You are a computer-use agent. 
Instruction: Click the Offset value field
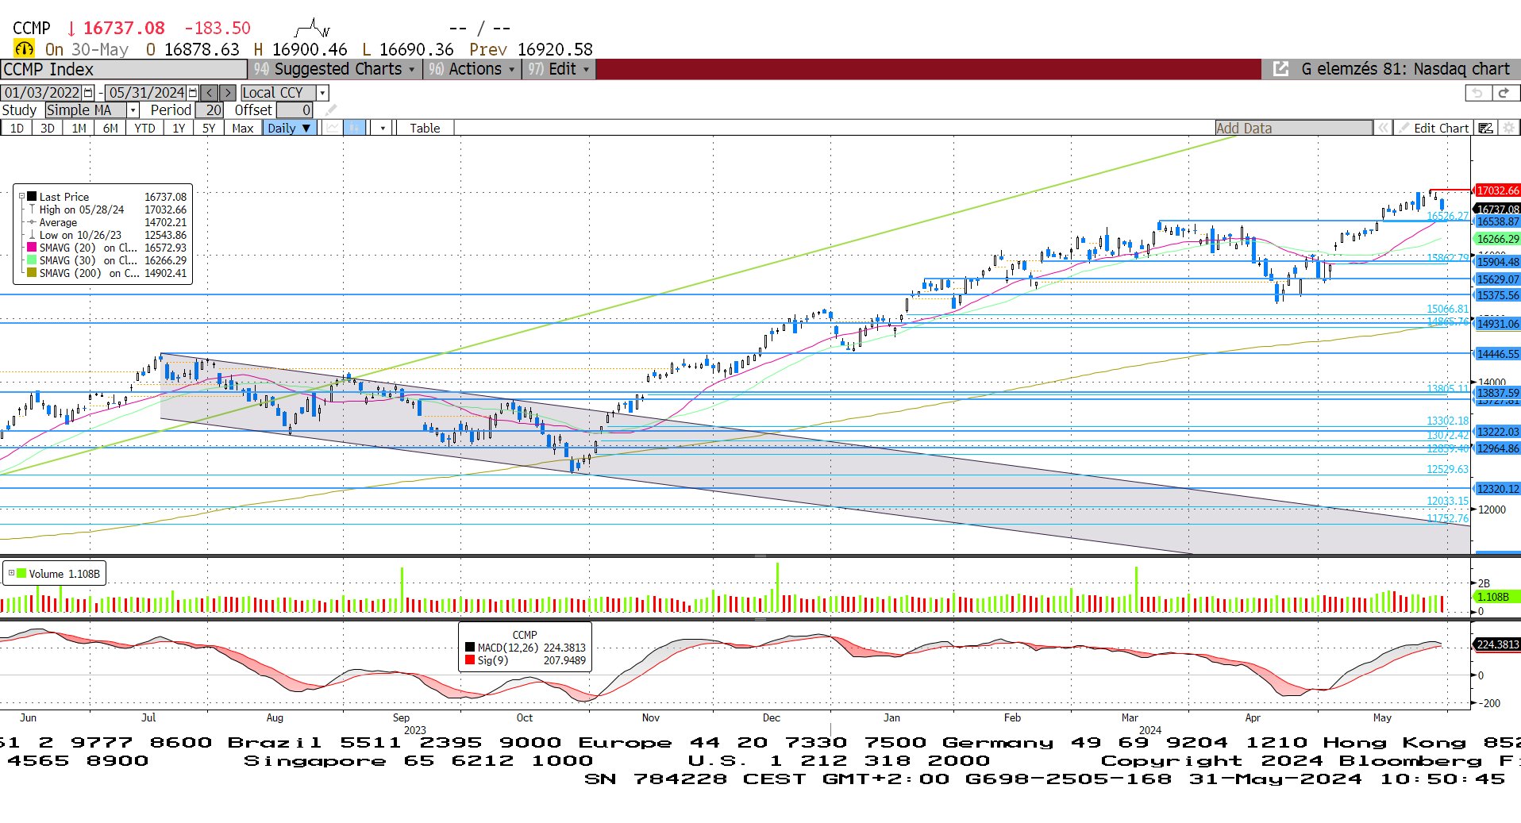(x=295, y=110)
